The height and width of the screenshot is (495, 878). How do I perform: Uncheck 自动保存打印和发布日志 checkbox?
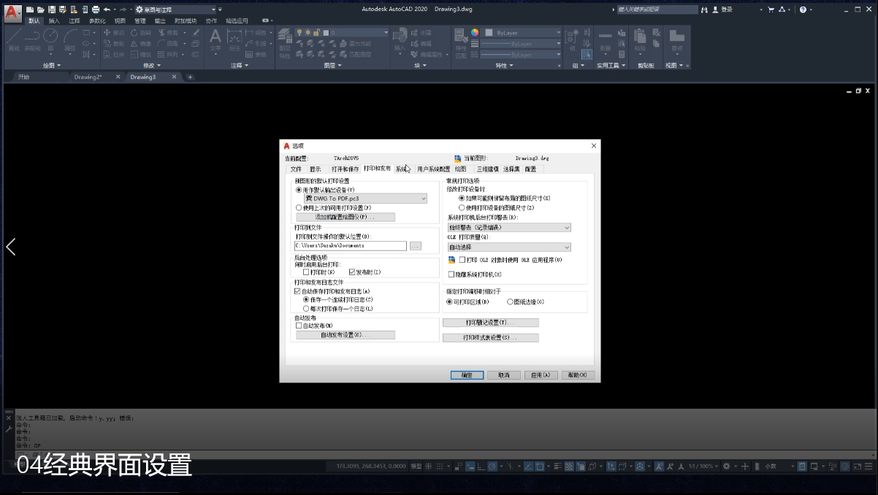point(298,291)
